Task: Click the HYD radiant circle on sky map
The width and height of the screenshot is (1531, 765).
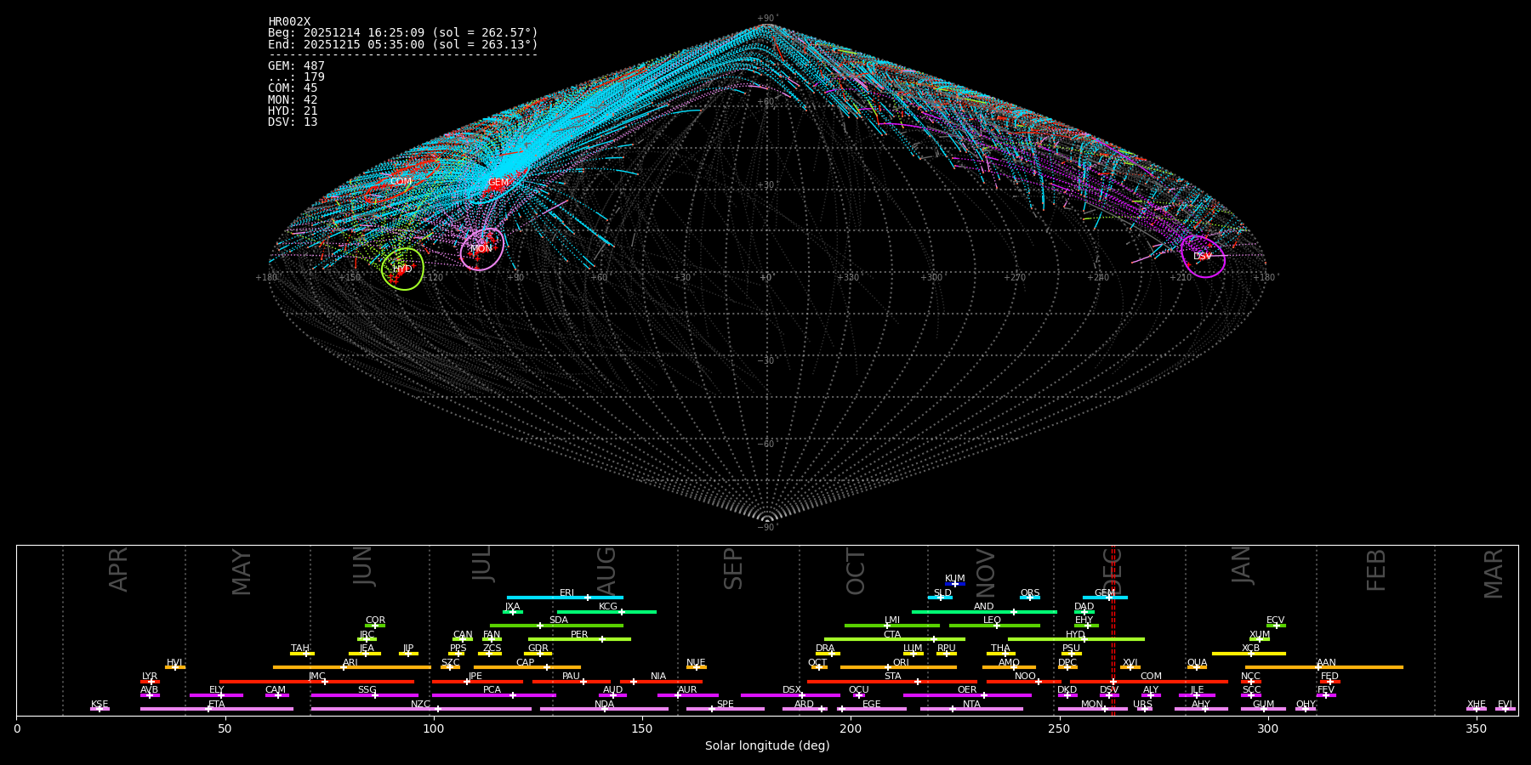Action: click(402, 269)
